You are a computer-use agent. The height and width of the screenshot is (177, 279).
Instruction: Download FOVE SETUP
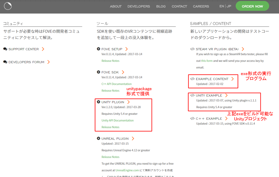click(x=112, y=49)
